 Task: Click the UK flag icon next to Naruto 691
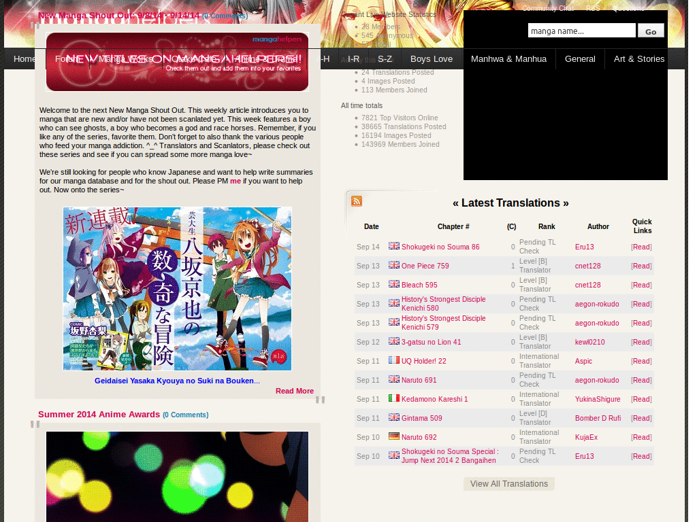click(x=394, y=379)
